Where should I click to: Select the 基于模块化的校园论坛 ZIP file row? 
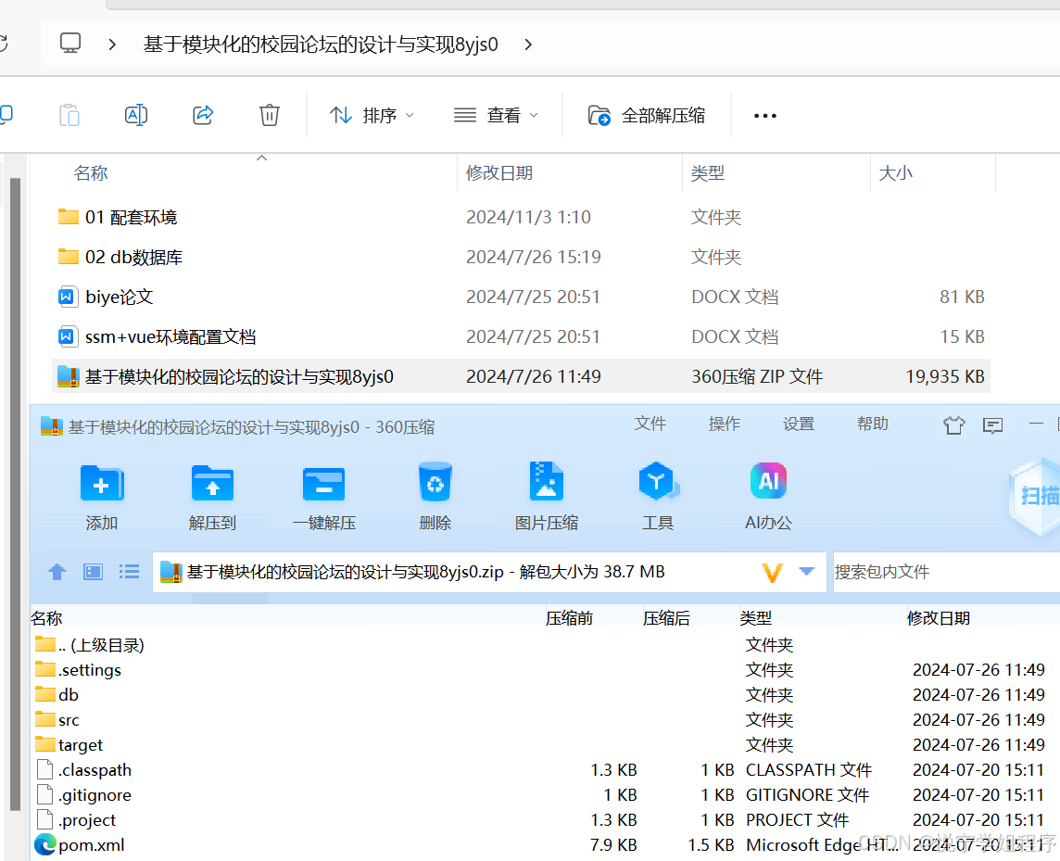521,376
